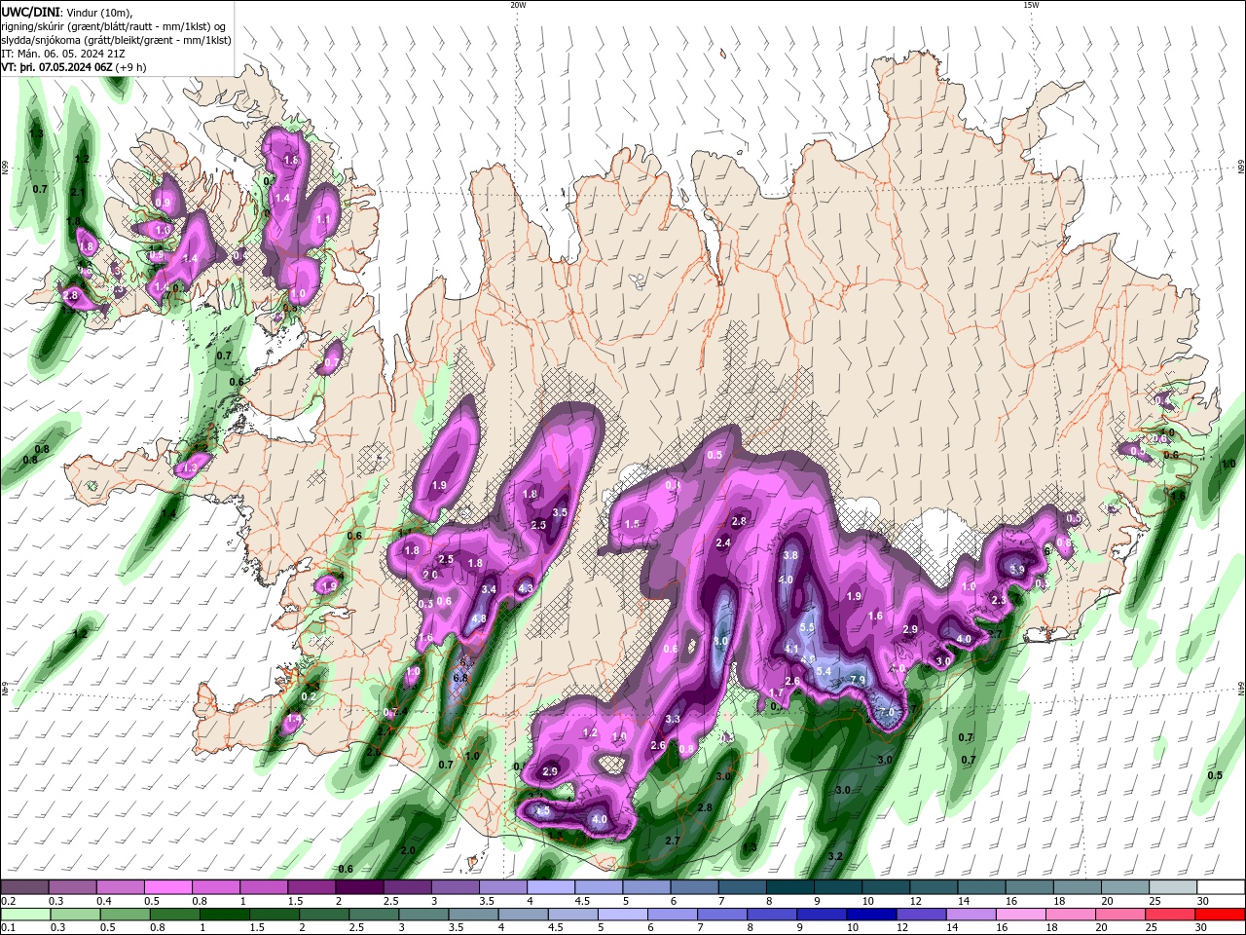Screen dimensions: 1246x935
Task: Click the 3.2 precipitation value on the map
Action: point(834,856)
